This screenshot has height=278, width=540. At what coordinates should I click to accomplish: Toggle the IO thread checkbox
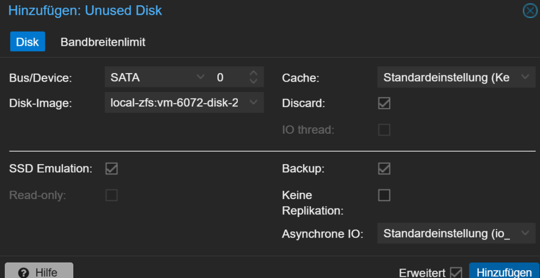[384, 130]
